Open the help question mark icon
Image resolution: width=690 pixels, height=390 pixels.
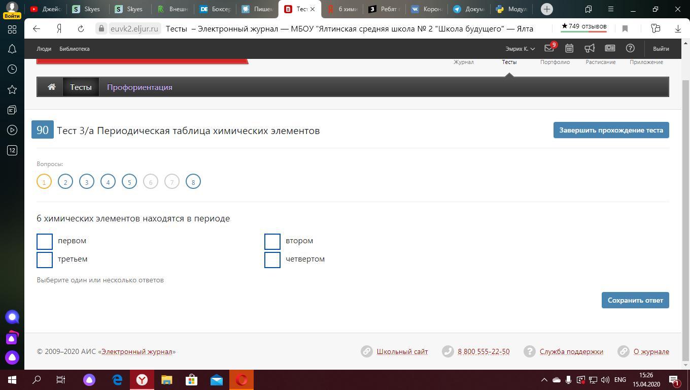[630, 48]
